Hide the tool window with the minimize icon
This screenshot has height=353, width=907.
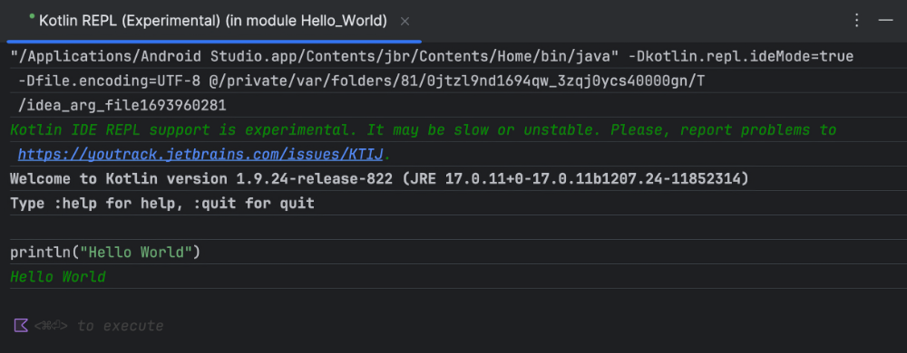(885, 21)
